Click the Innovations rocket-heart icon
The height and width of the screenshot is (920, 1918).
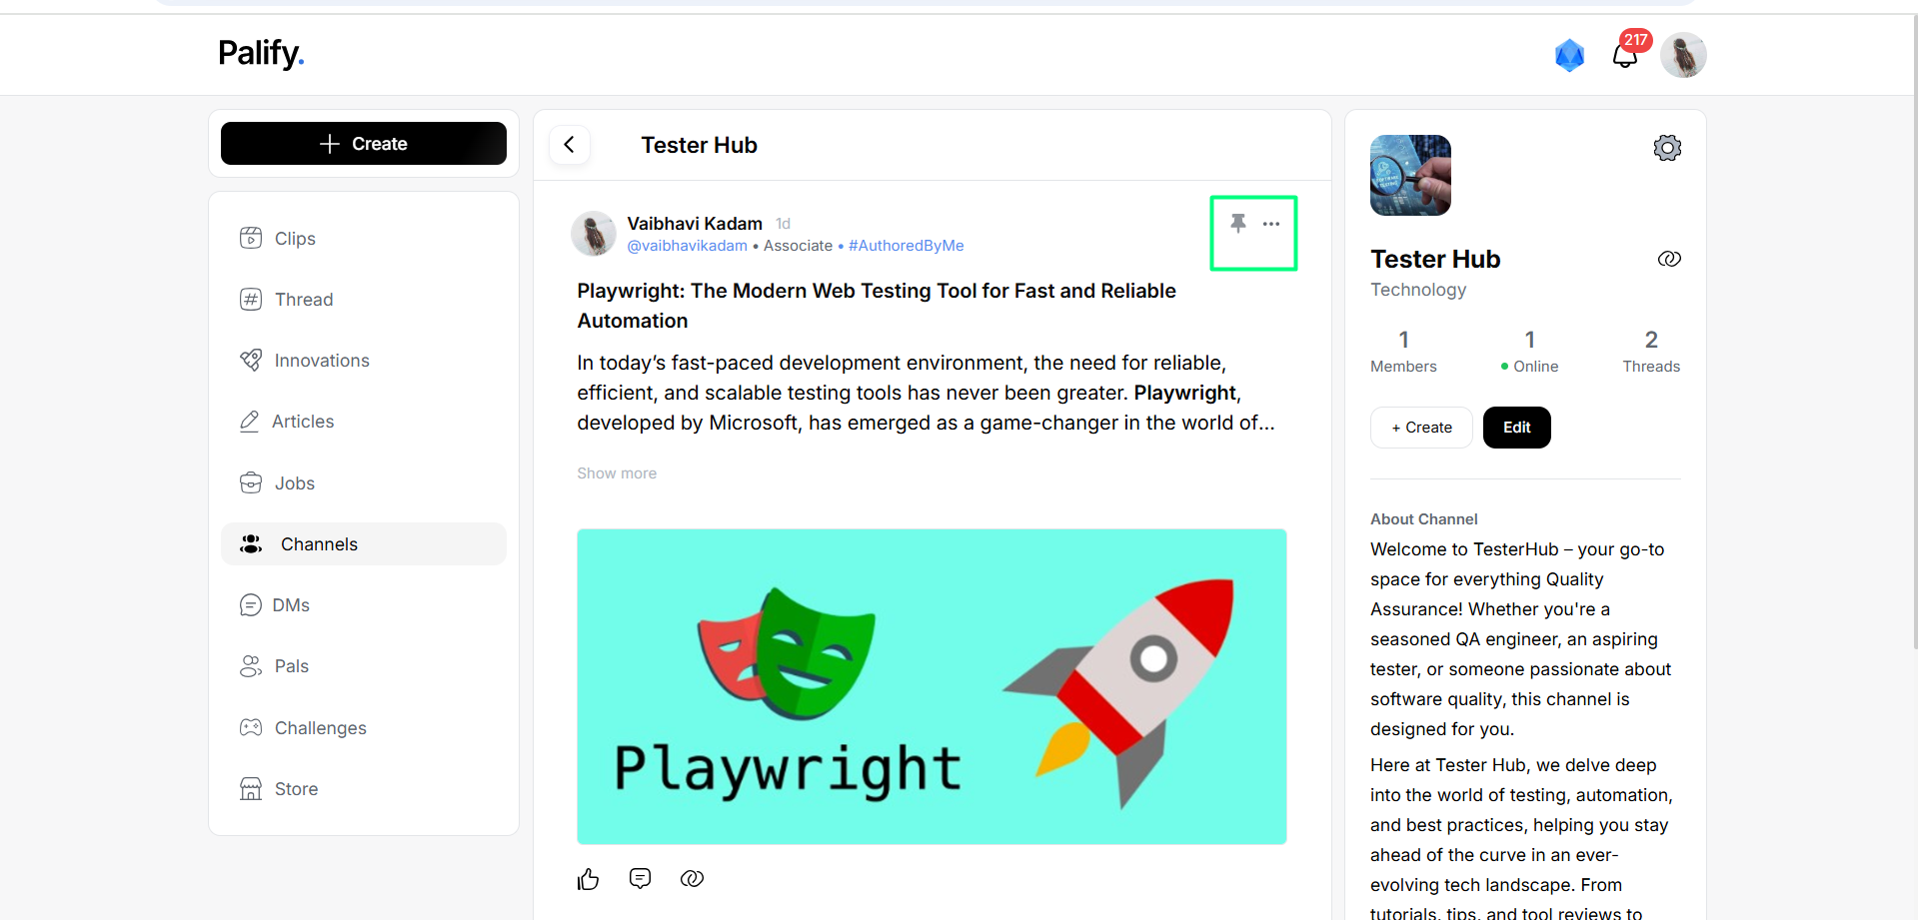[251, 361]
